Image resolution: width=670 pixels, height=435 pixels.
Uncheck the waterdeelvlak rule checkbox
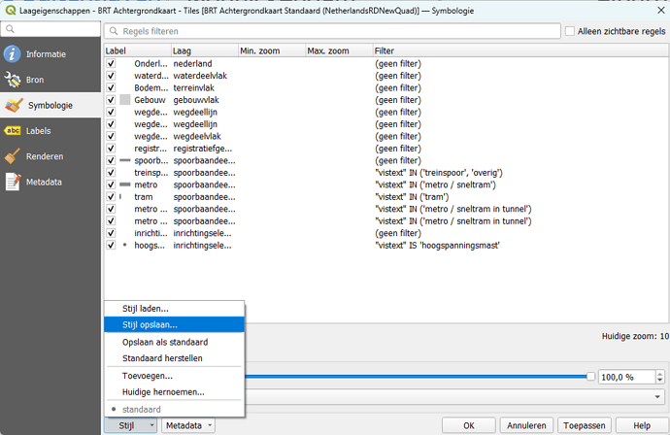click(x=111, y=76)
